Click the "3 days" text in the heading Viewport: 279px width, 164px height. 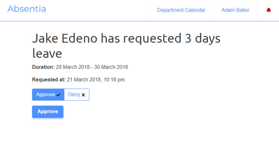pyautogui.click(x=203, y=38)
